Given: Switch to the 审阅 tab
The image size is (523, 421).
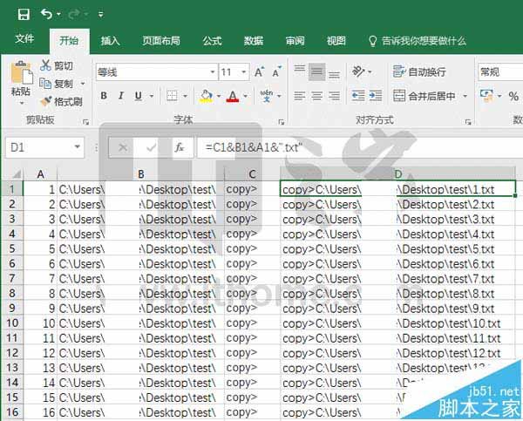Looking at the screenshot, I should pyautogui.click(x=295, y=41).
